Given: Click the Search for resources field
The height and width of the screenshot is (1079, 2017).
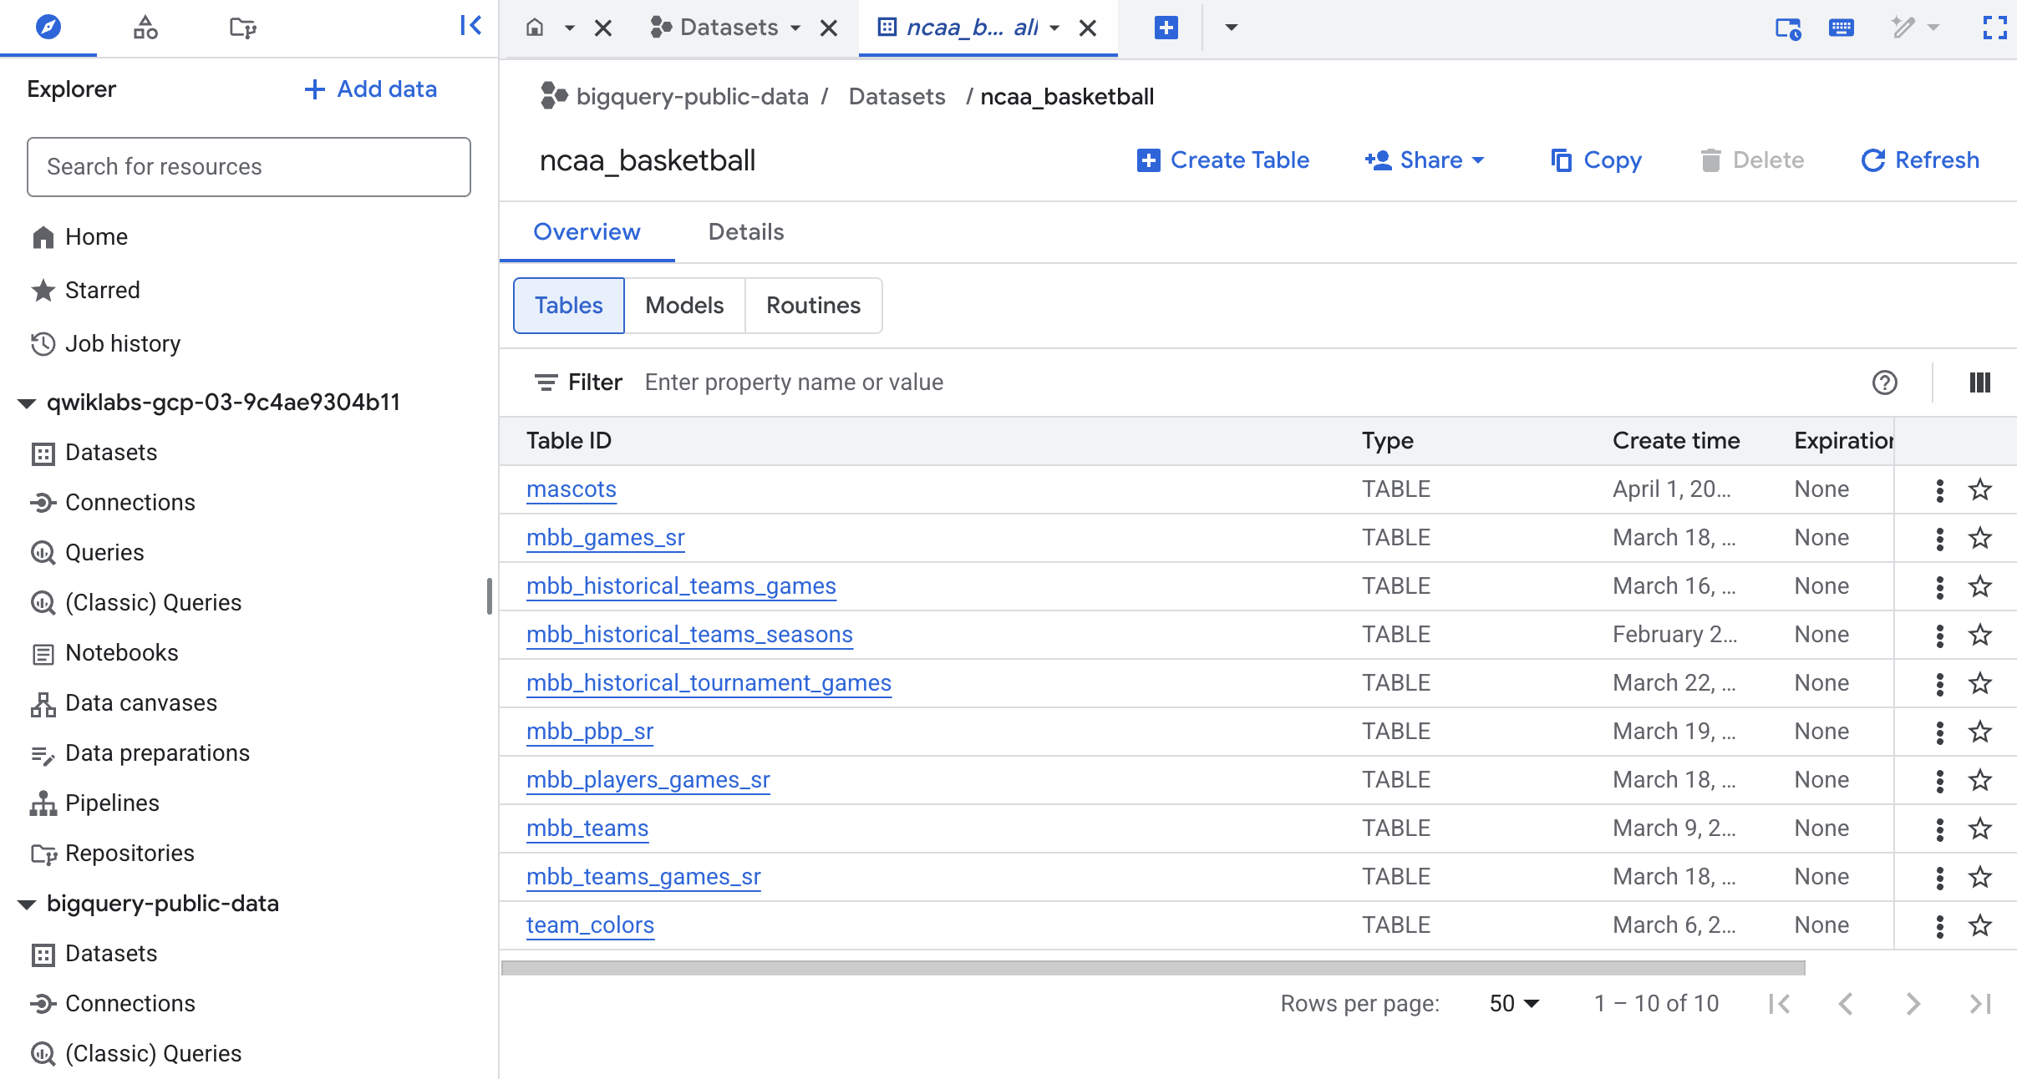Looking at the screenshot, I should click(249, 167).
